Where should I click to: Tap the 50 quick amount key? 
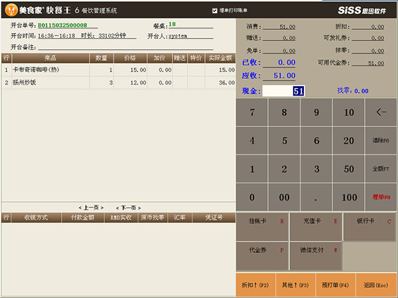click(349, 169)
